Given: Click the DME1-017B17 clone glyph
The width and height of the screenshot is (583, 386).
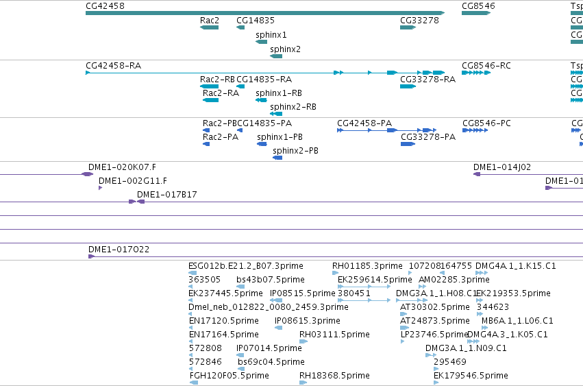Looking at the screenshot, I should [x=140, y=202].
